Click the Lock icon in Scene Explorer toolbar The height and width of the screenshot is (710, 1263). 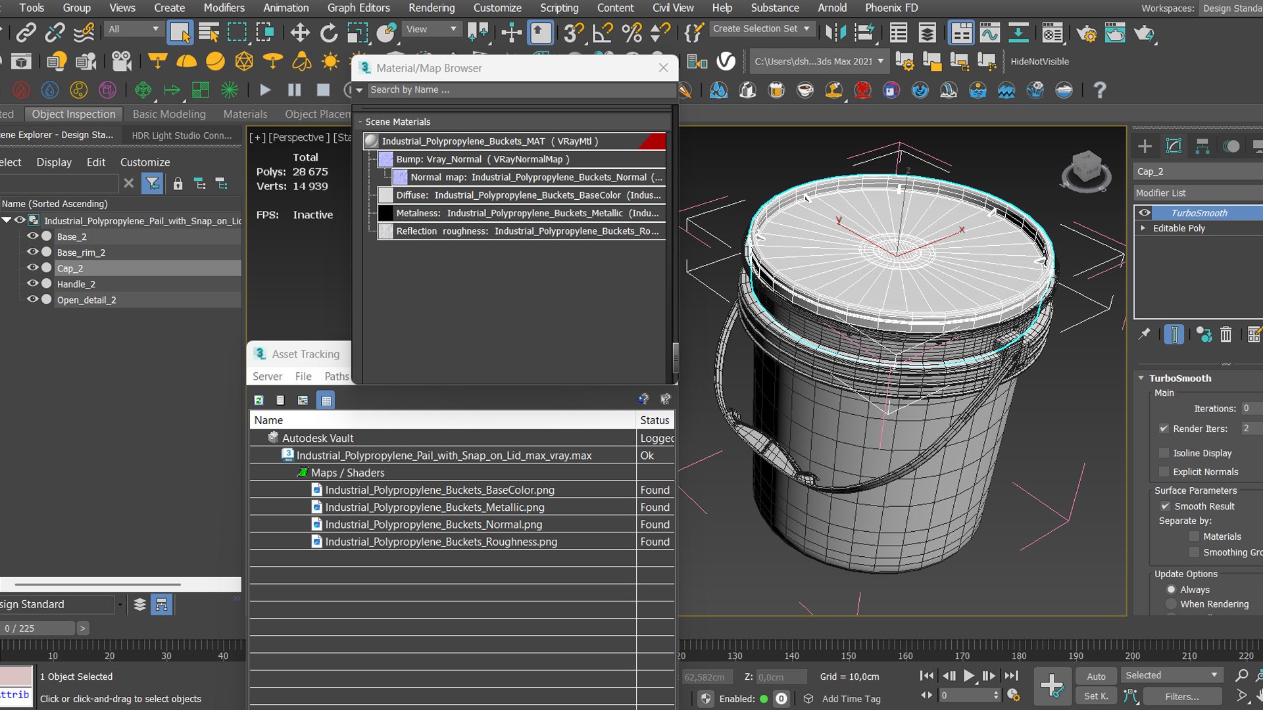click(178, 183)
